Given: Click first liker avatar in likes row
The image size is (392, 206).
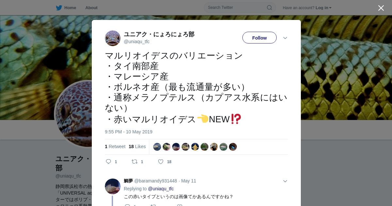Looking at the screenshot, I should tap(157, 147).
